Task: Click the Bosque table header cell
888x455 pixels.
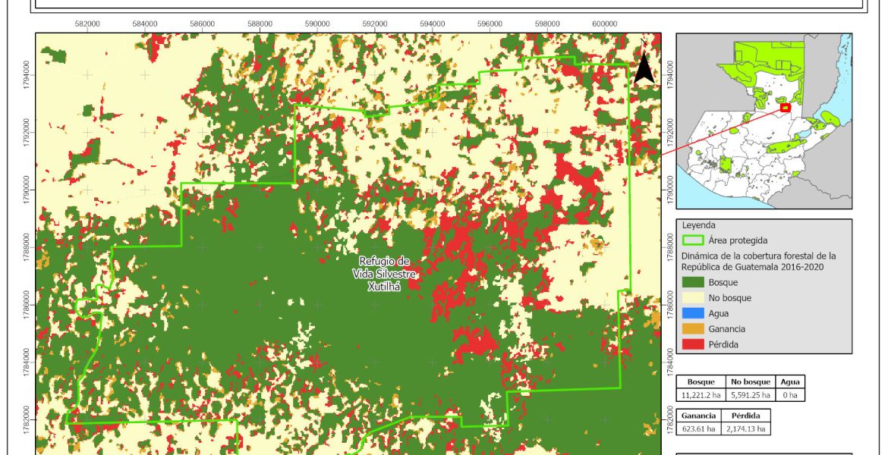Action: tap(701, 382)
